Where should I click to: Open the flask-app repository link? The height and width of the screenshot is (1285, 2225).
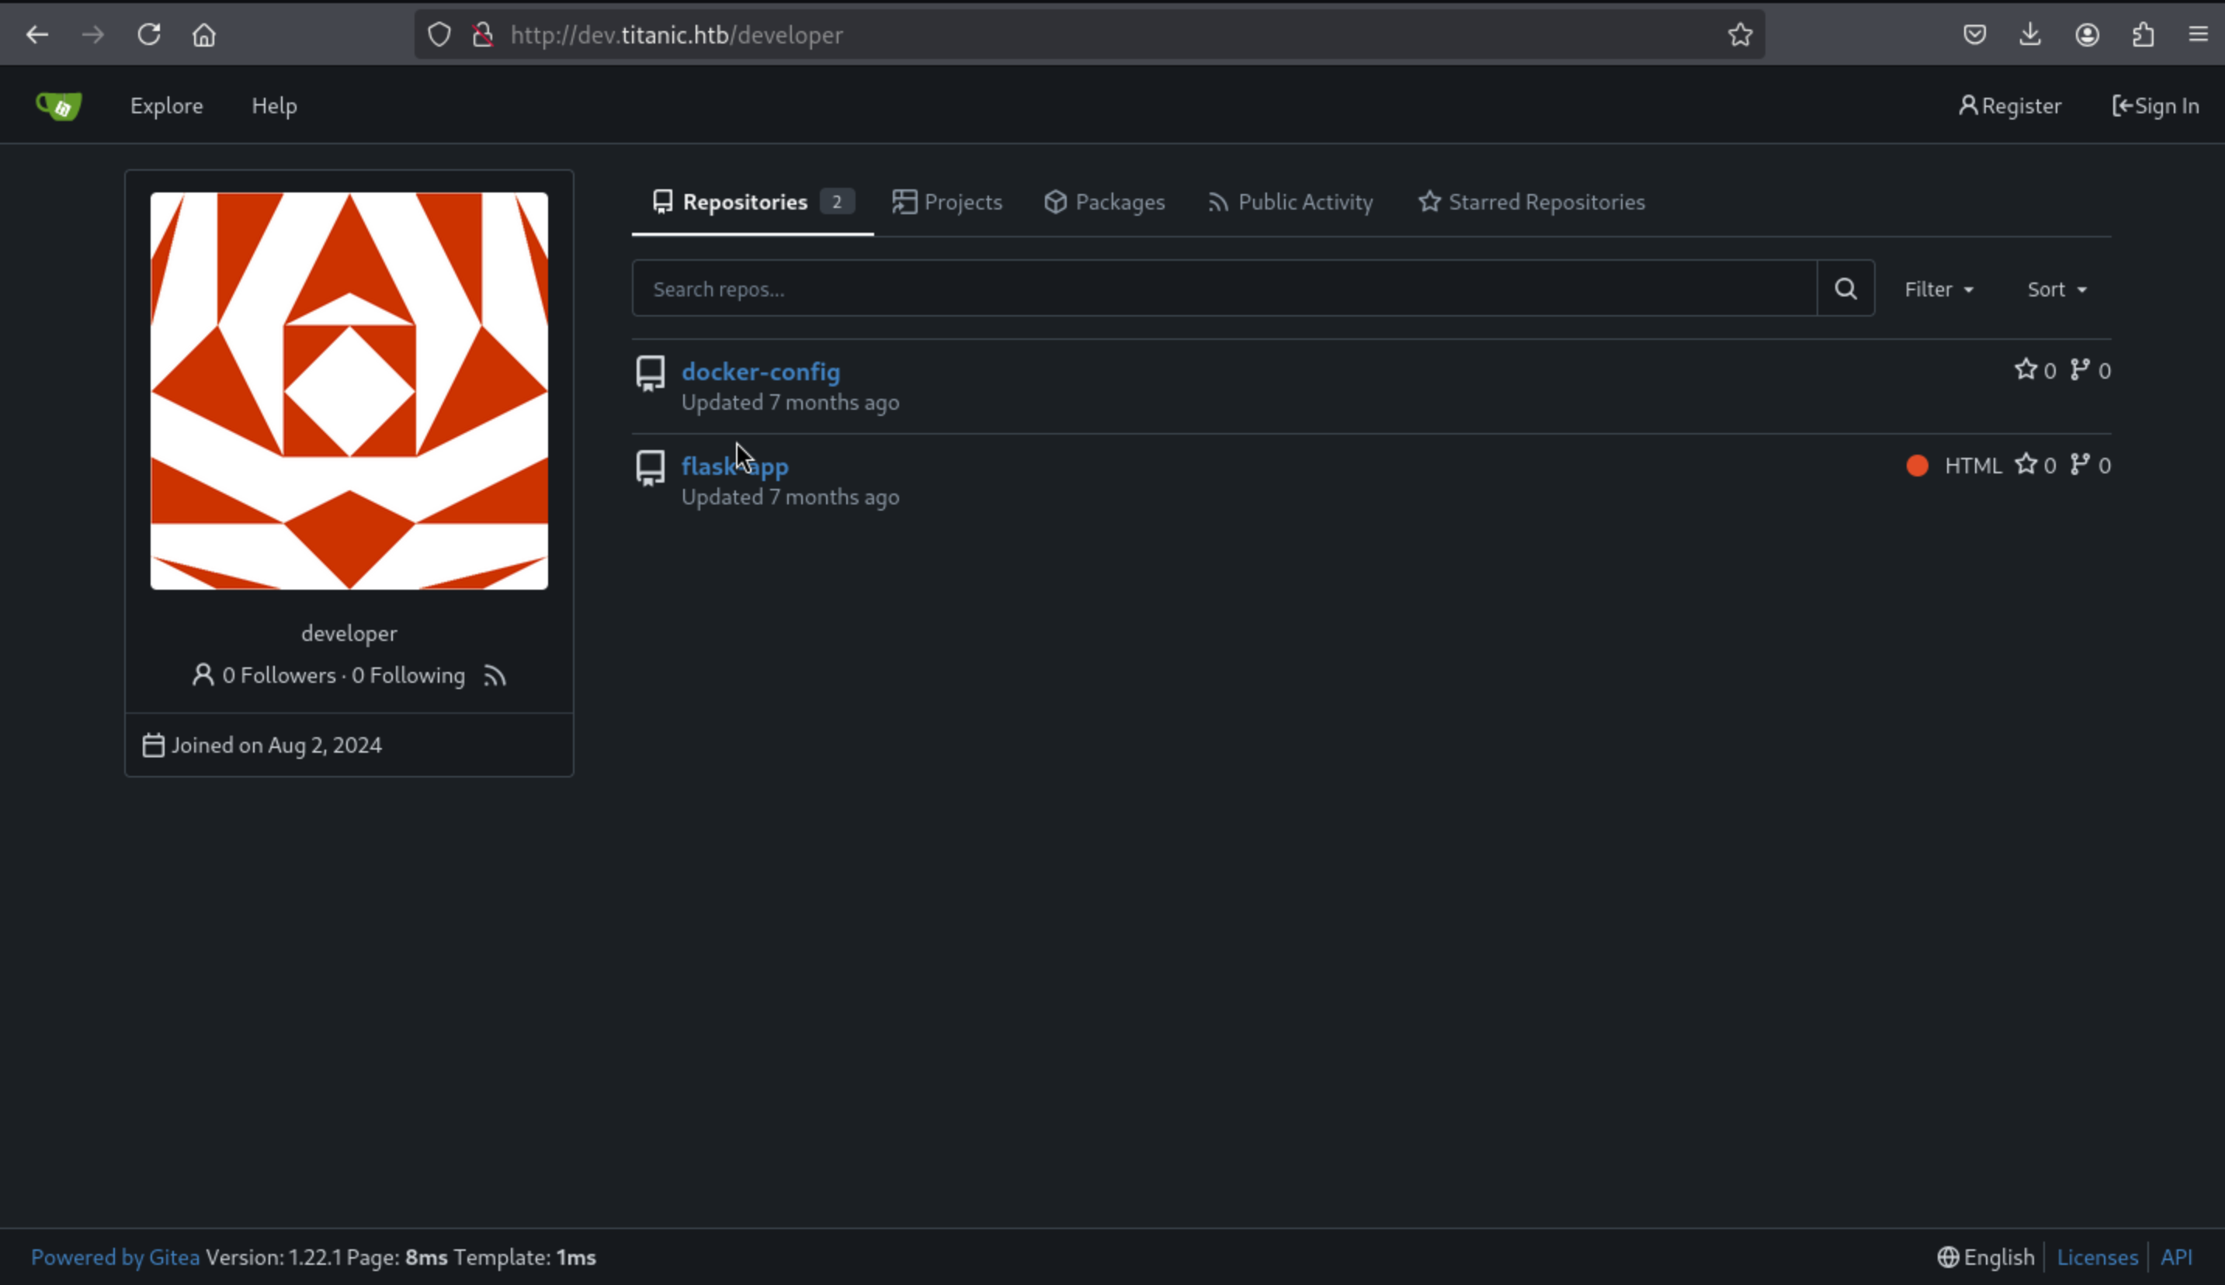click(x=734, y=466)
